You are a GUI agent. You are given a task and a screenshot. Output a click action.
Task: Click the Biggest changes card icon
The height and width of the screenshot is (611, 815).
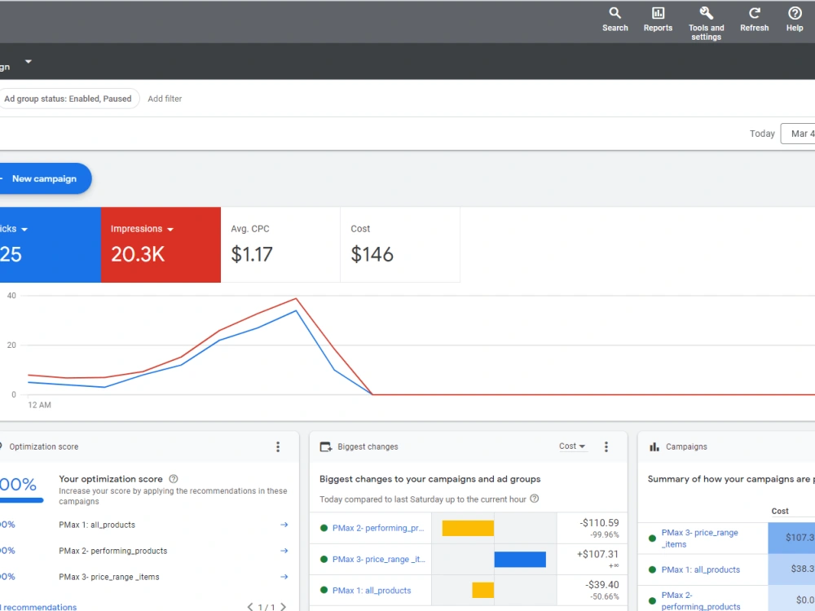(325, 446)
